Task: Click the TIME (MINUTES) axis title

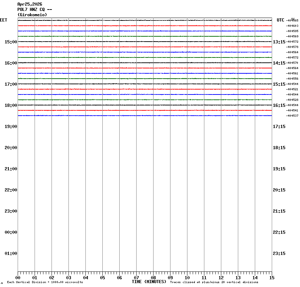Action: click(x=149, y=282)
